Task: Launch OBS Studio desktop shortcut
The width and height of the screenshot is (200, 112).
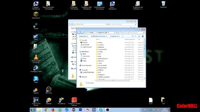Action: [x=49, y=90]
